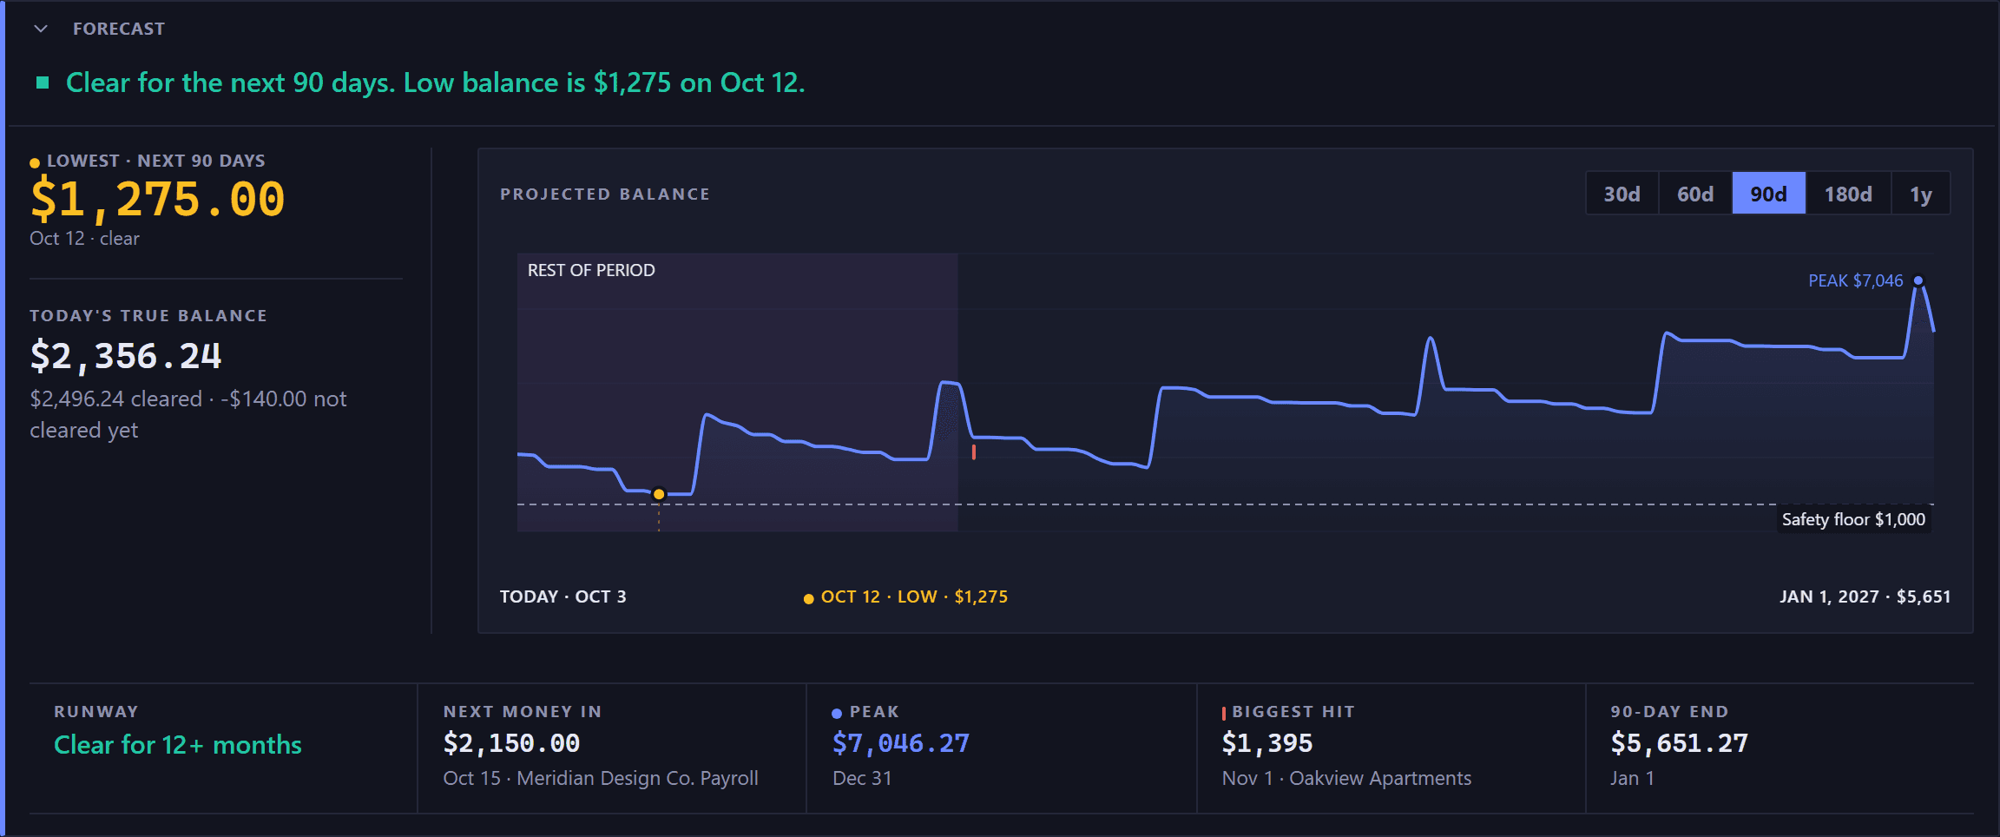Click the yellow dot beside Lowest label
The height and width of the screenshot is (837, 2000).
click(35, 162)
